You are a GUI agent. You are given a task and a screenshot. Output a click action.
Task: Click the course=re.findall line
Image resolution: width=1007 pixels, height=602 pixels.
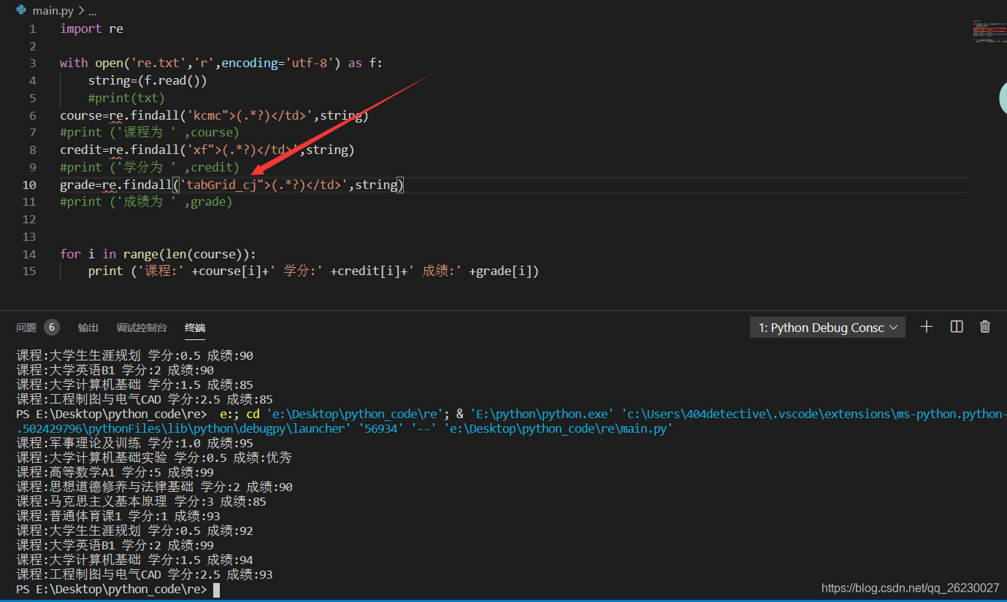tap(214, 115)
